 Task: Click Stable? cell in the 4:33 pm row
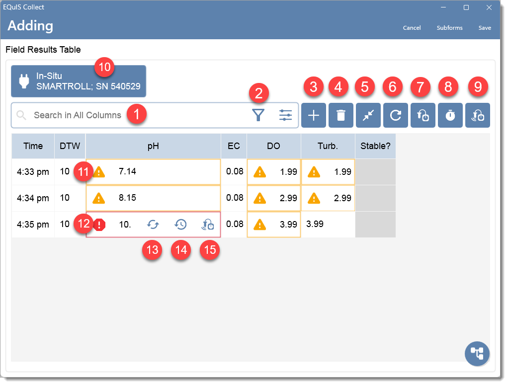coord(375,172)
